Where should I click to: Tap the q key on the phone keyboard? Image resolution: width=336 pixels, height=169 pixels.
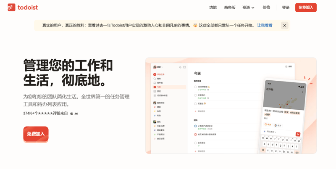263,138
